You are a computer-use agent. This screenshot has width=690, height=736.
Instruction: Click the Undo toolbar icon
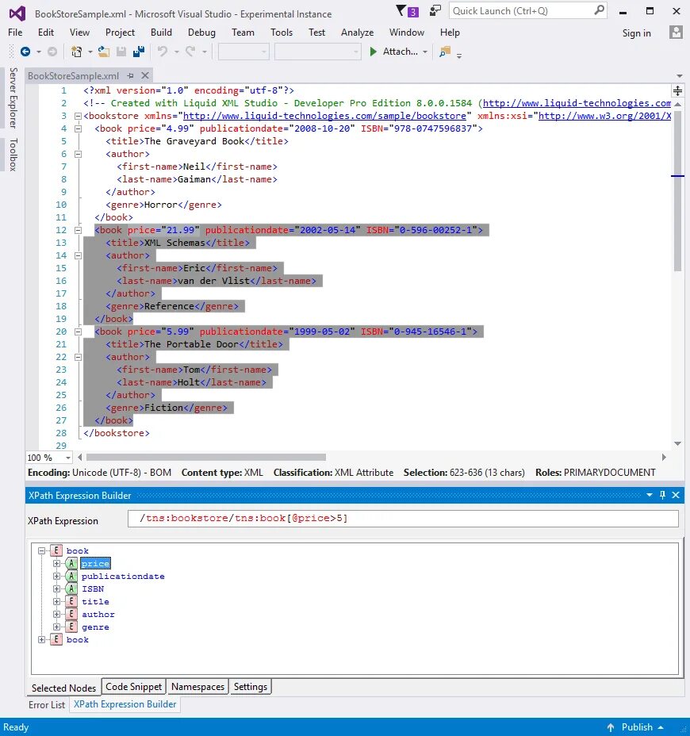coord(163,52)
